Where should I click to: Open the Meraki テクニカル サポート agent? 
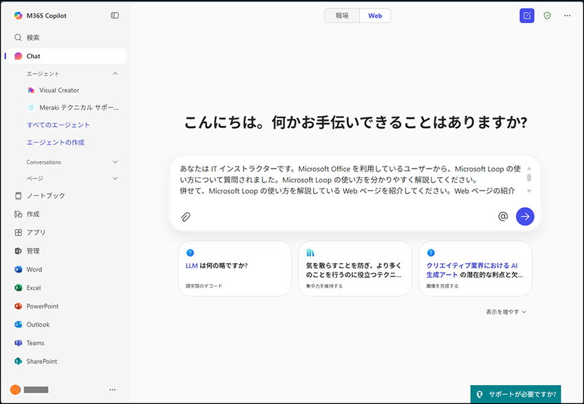pyautogui.click(x=72, y=107)
